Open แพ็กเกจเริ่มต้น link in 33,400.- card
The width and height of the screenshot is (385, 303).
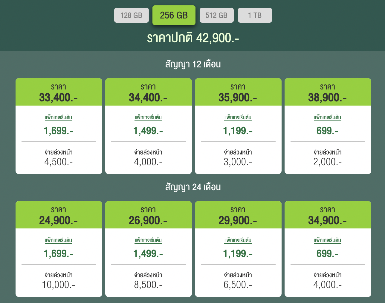click(59, 118)
